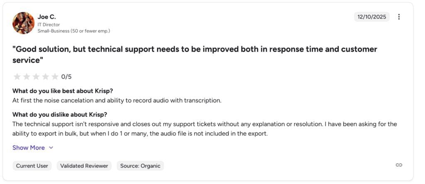425x184 pixels.
Task: Click the 0/5 rating score
Action: tap(66, 77)
